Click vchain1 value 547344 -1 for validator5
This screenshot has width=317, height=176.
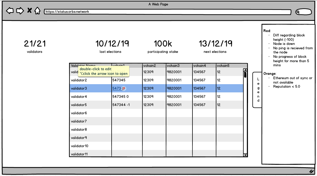[121, 105]
